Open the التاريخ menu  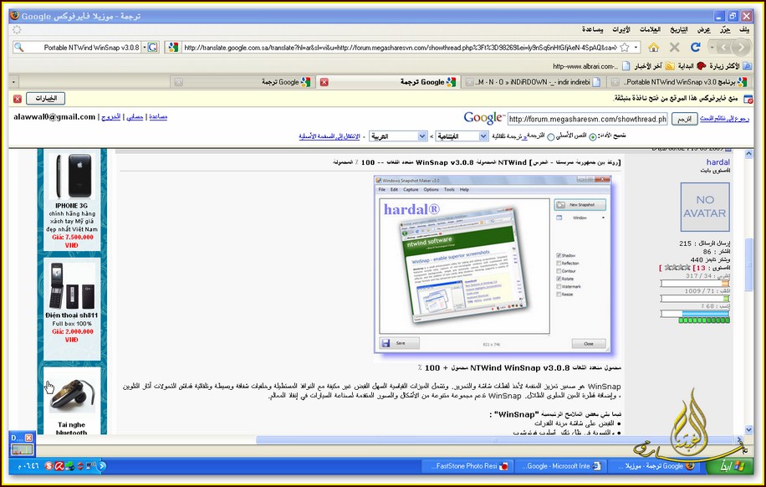tap(678, 29)
